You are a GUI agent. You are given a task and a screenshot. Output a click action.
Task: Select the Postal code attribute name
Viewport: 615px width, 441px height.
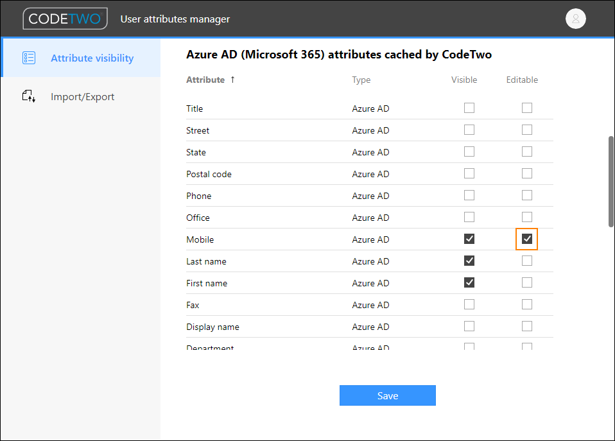click(x=209, y=174)
